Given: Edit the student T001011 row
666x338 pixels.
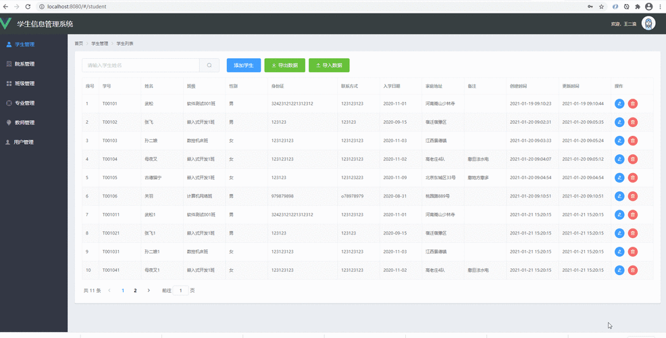Looking at the screenshot, I should click(x=619, y=214).
